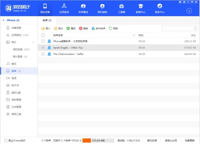Select 铃声 (3) ringtones in sidebar

[x=19, y=71]
